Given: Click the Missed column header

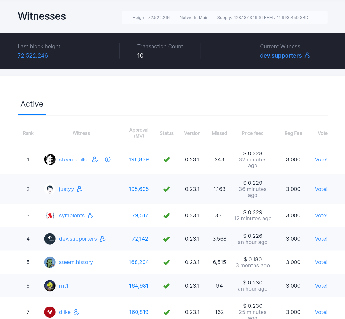Looking at the screenshot, I should coord(219,133).
